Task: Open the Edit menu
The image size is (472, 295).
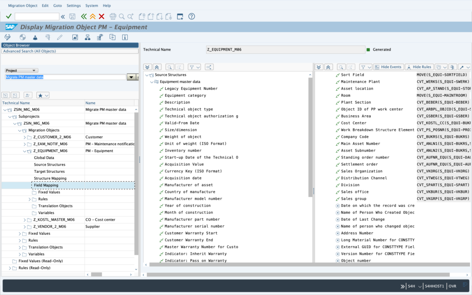Action: [x=45, y=6]
